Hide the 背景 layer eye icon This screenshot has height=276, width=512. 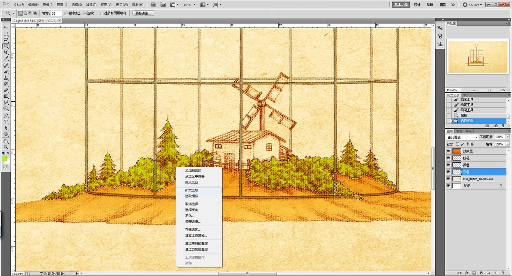pos(449,186)
